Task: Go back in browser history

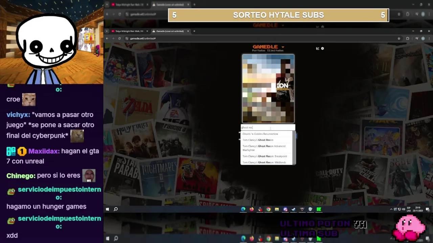Action: point(107,38)
